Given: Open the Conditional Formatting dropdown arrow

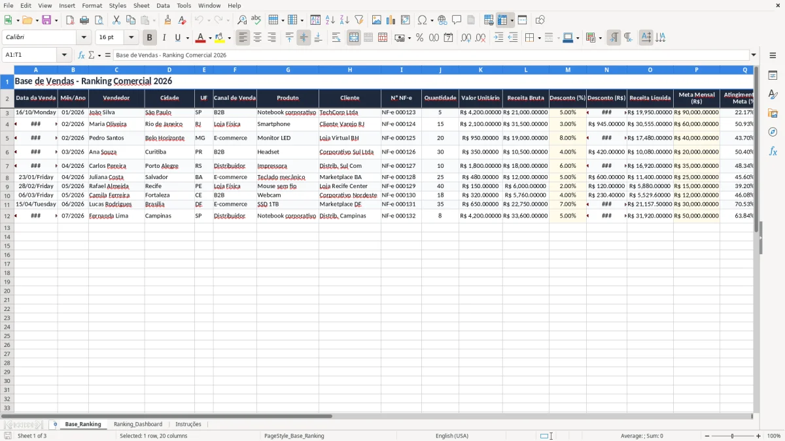Looking at the screenshot, I should tap(600, 38).
